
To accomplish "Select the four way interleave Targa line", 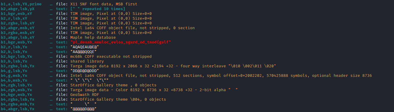I will pos(173,66).
